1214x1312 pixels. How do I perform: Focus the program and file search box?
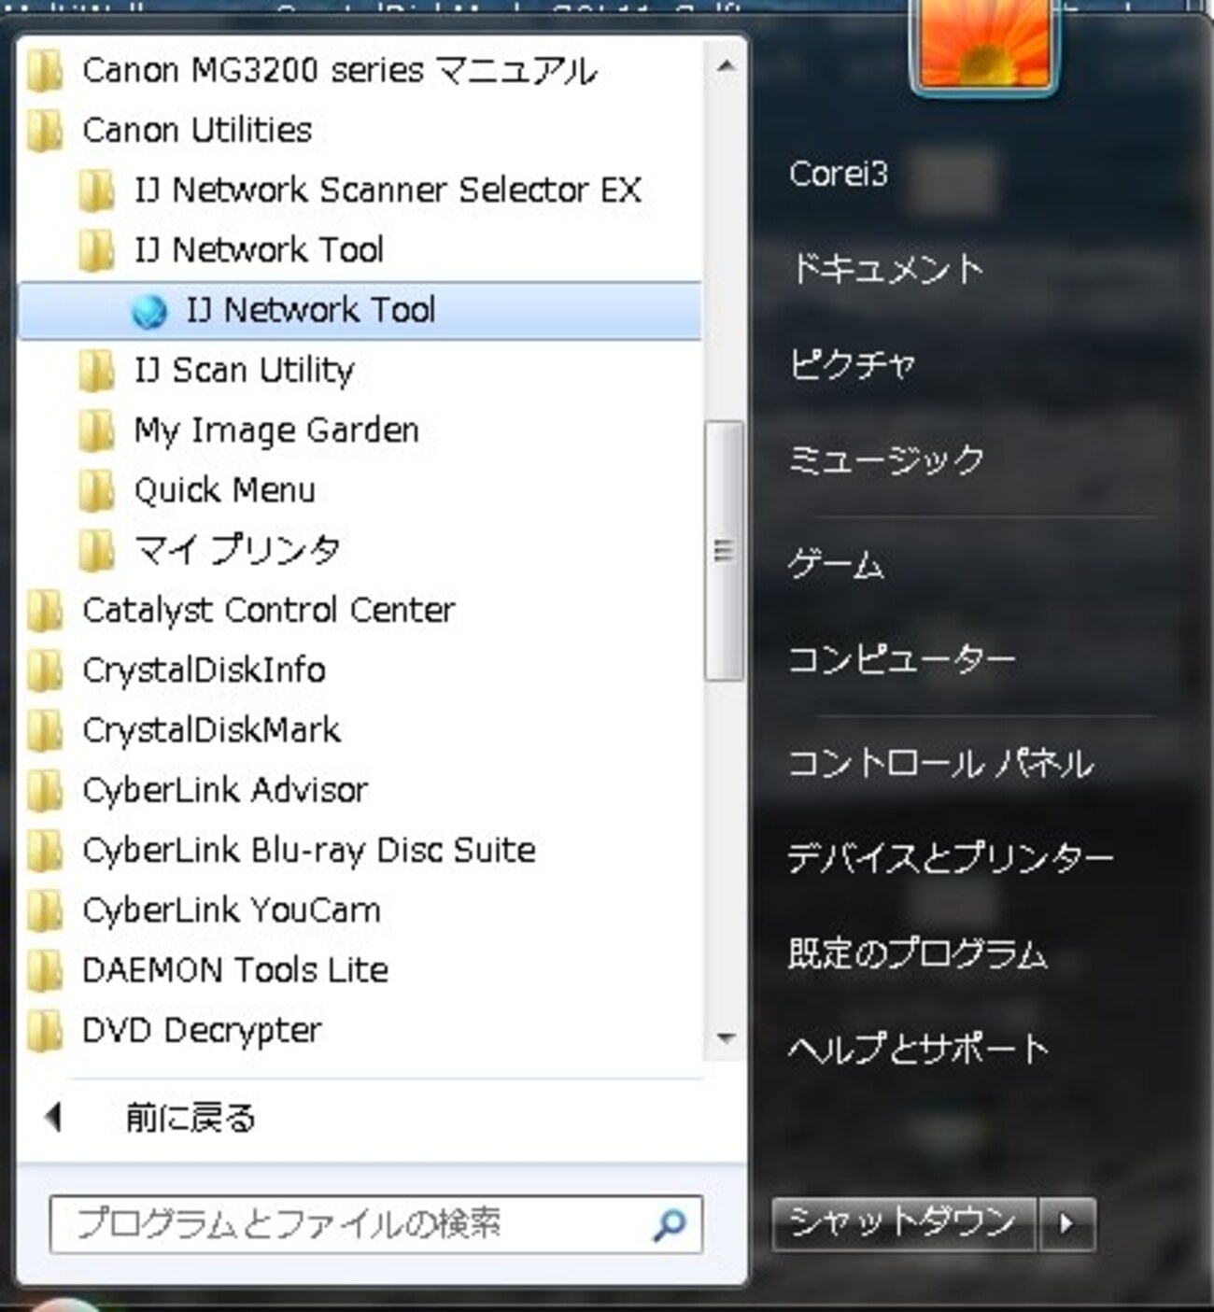point(376,1224)
